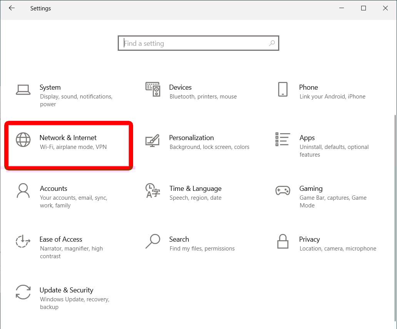The height and width of the screenshot is (329, 397).
Task: Click inside the Find a setting box
Action: (x=194, y=43)
